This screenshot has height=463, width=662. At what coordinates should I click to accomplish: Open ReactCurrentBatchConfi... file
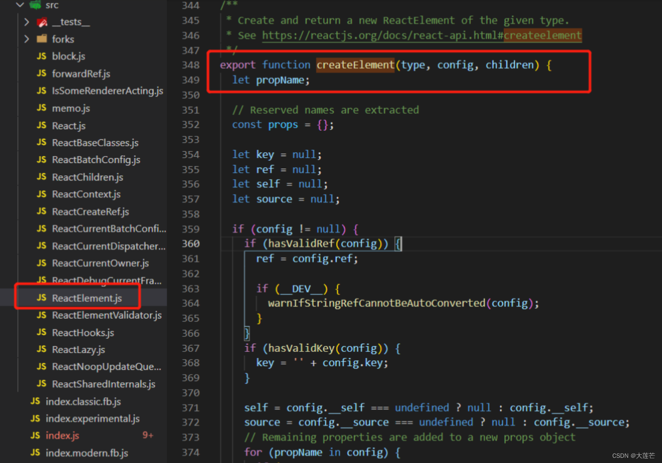point(109,229)
